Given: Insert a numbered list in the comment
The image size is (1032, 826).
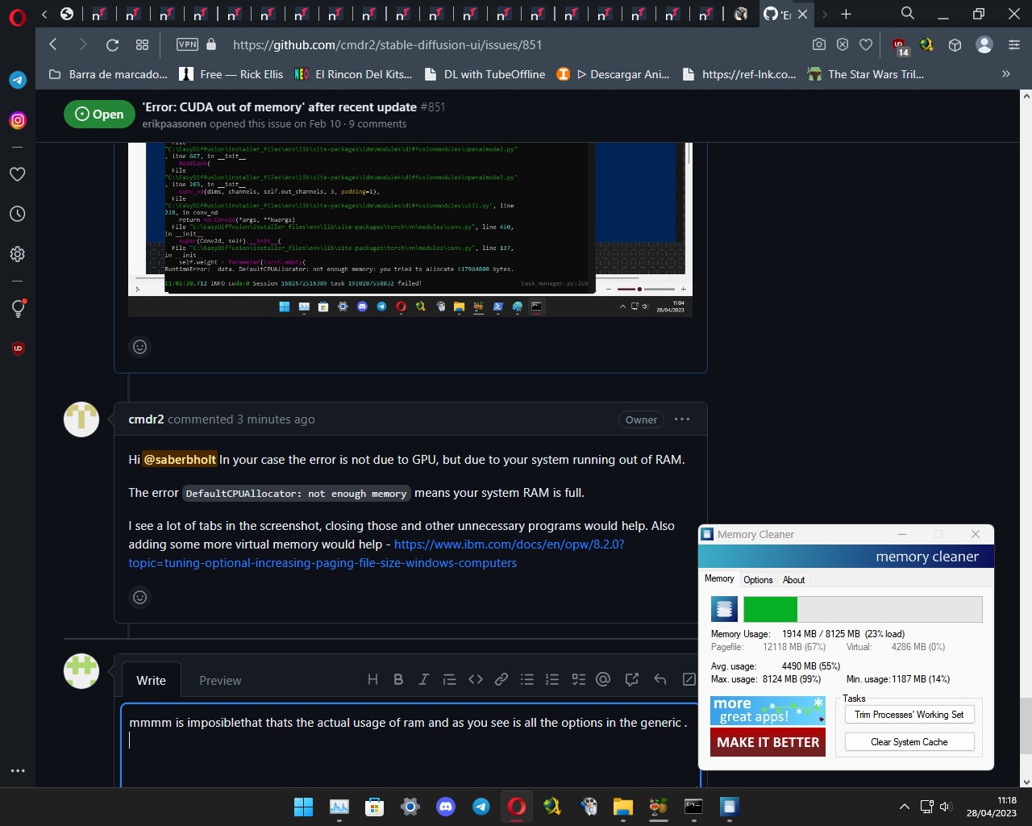Looking at the screenshot, I should (552, 679).
